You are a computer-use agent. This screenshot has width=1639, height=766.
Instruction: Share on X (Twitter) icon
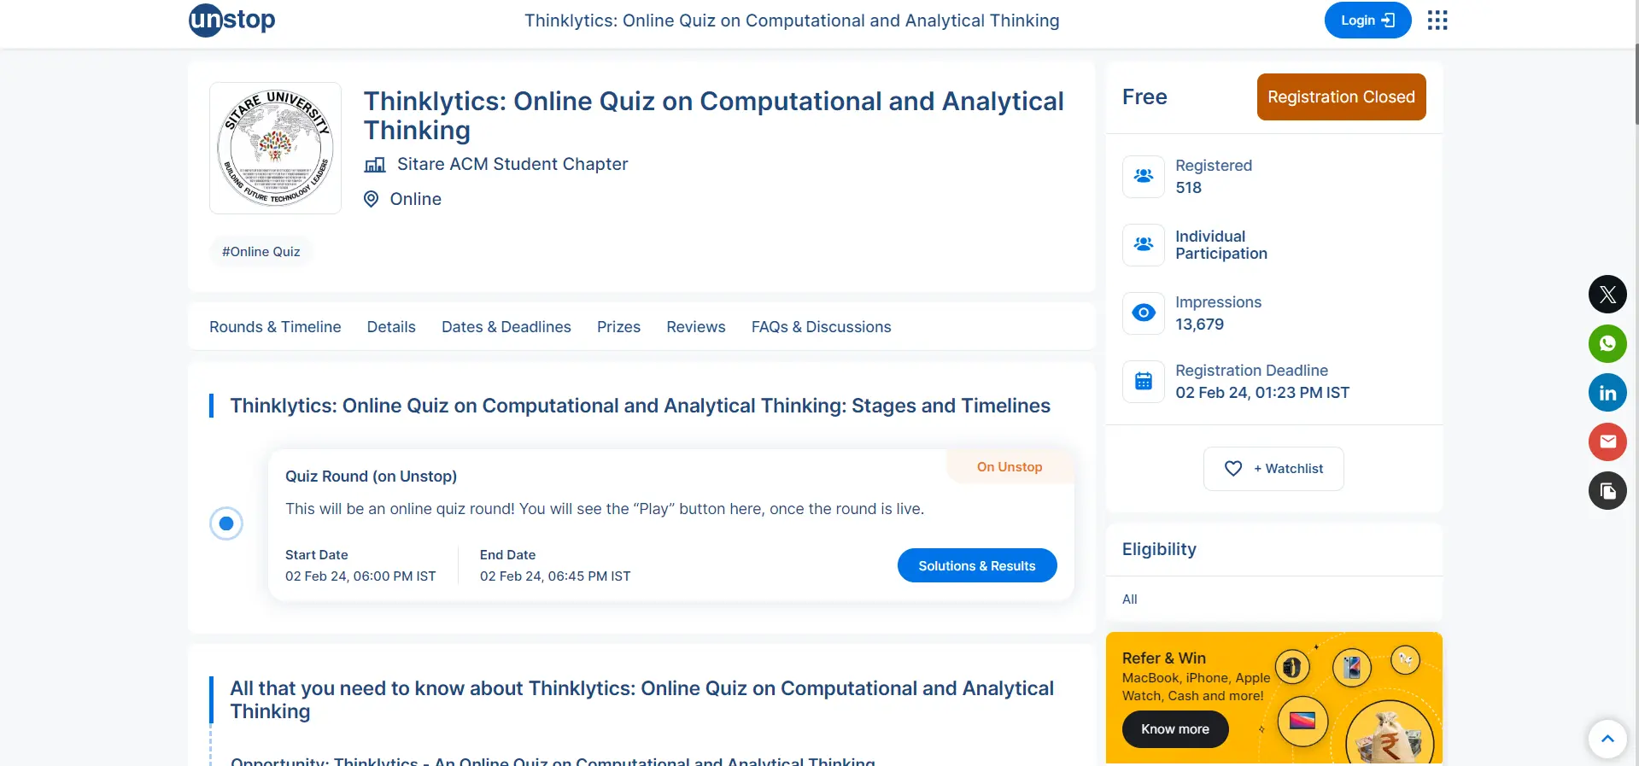click(1607, 295)
